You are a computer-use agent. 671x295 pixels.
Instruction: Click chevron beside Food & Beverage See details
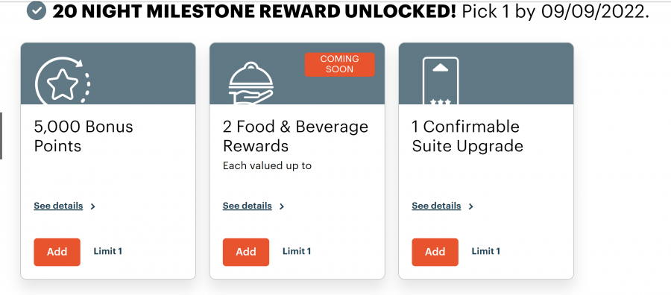[282, 206]
